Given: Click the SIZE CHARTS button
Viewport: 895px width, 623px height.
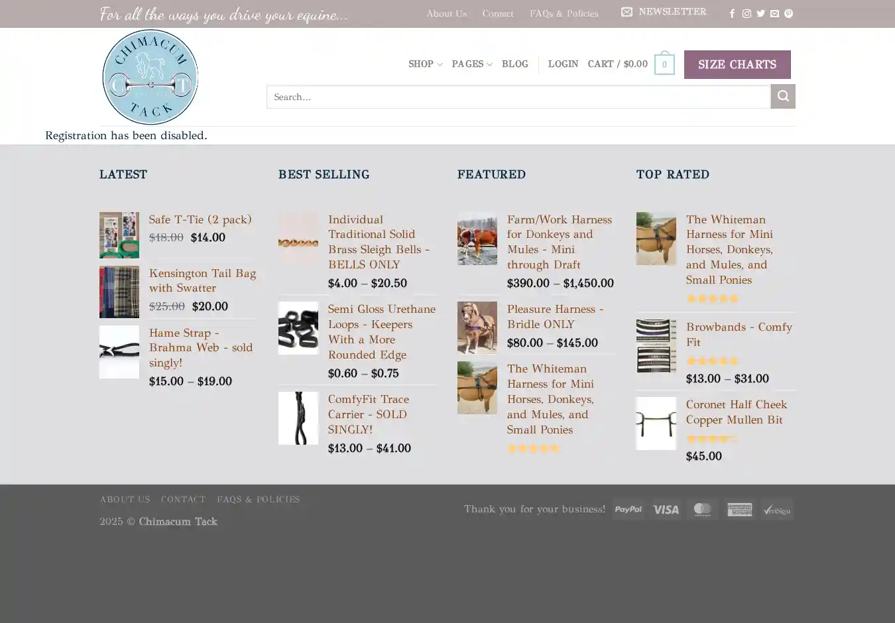Looking at the screenshot, I should point(737,64).
